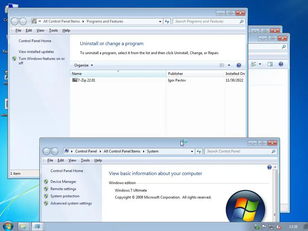Image resolution: width=308 pixels, height=231 pixels.
Task: Open recent pages arrow in Programs and Features
Action: click(29, 21)
